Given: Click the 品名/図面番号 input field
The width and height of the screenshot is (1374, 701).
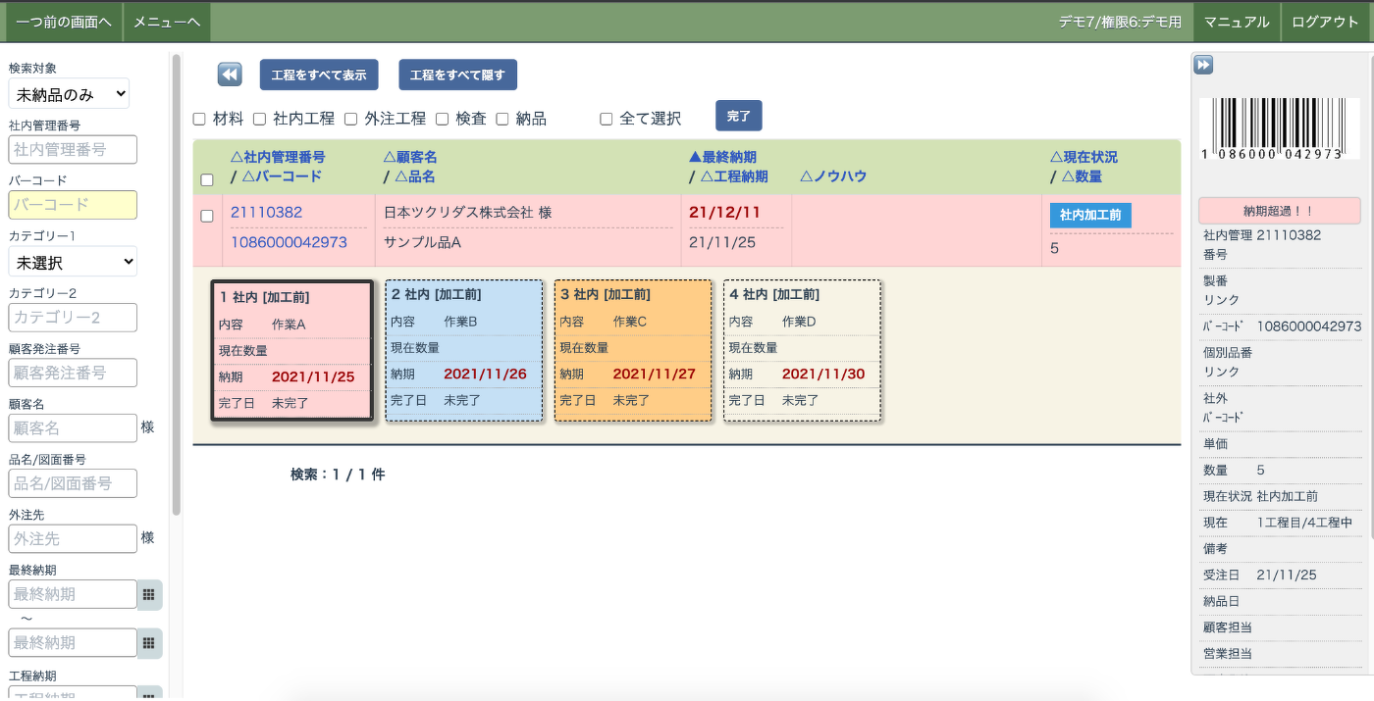Looking at the screenshot, I should point(73,483).
